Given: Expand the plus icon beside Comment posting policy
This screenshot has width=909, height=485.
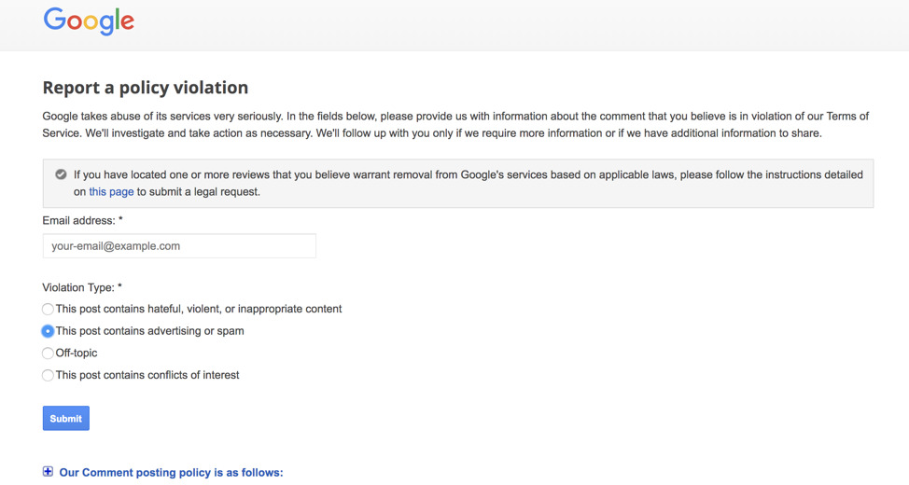Looking at the screenshot, I should (48, 472).
